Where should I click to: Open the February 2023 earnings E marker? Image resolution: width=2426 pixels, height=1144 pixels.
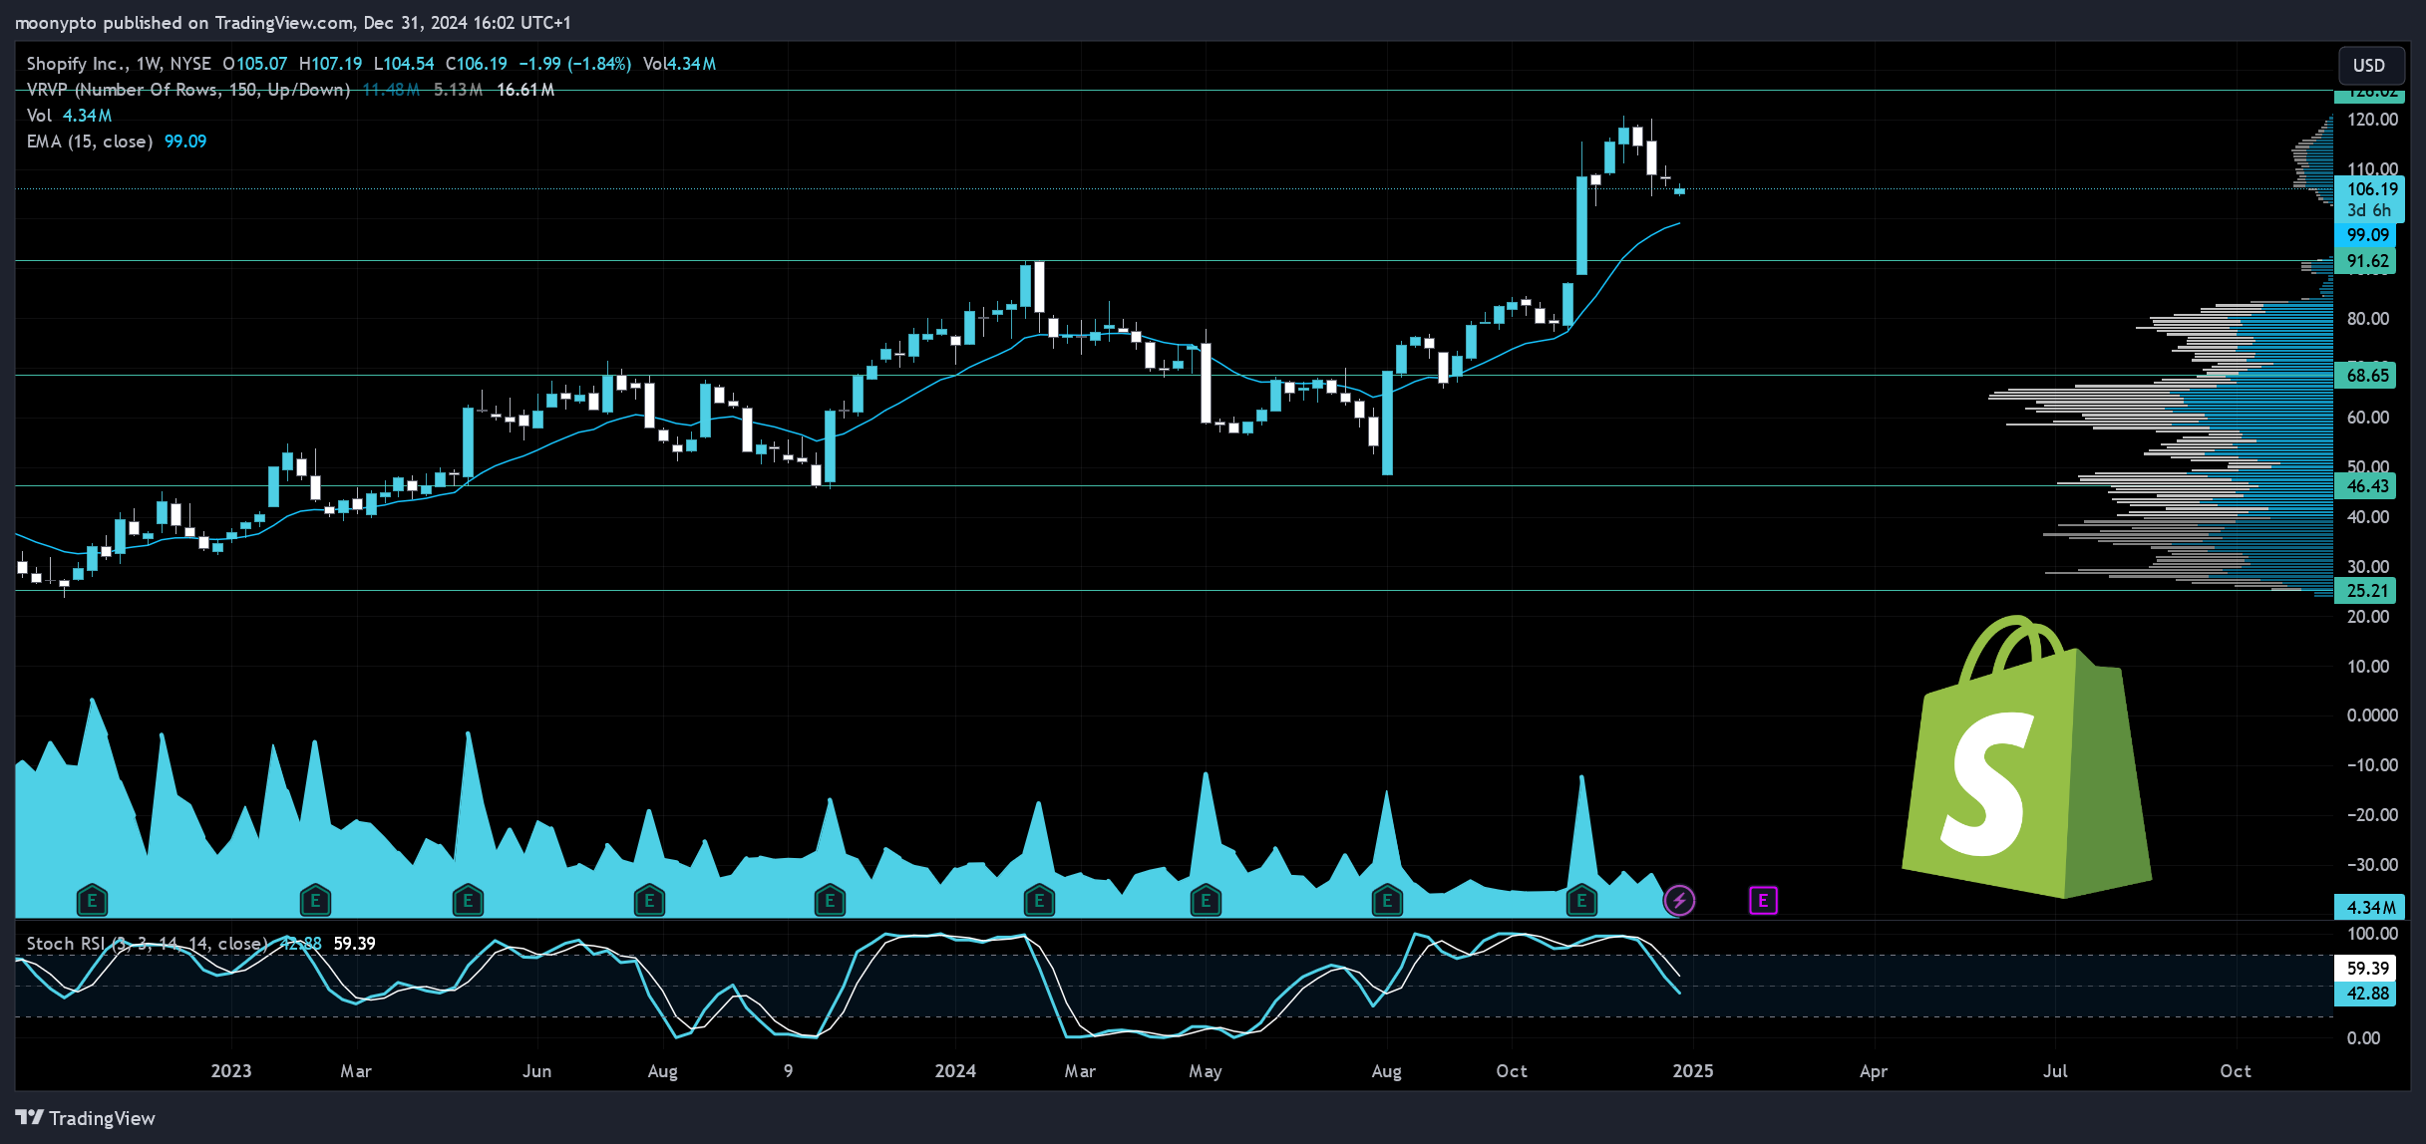pyautogui.click(x=315, y=901)
